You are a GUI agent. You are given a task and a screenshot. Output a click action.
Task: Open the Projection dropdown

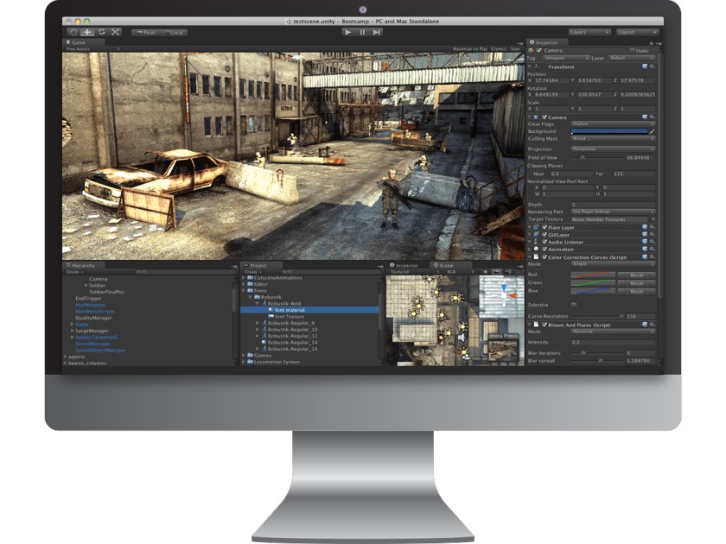(613, 149)
